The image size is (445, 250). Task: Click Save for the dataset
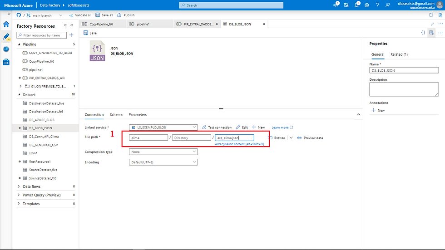click(90, 33)
